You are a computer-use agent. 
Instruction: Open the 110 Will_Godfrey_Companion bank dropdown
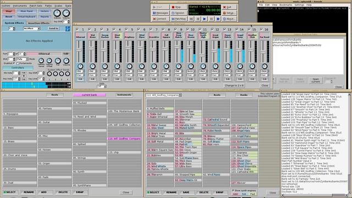163,95
